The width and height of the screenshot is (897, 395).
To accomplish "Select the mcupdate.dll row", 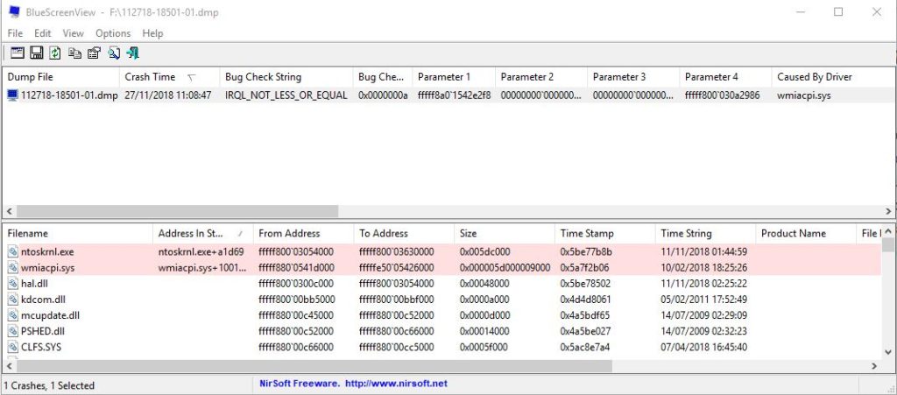I will click(x=441, y=315).
